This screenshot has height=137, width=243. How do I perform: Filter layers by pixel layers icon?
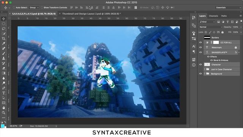[x=218, y=22]
